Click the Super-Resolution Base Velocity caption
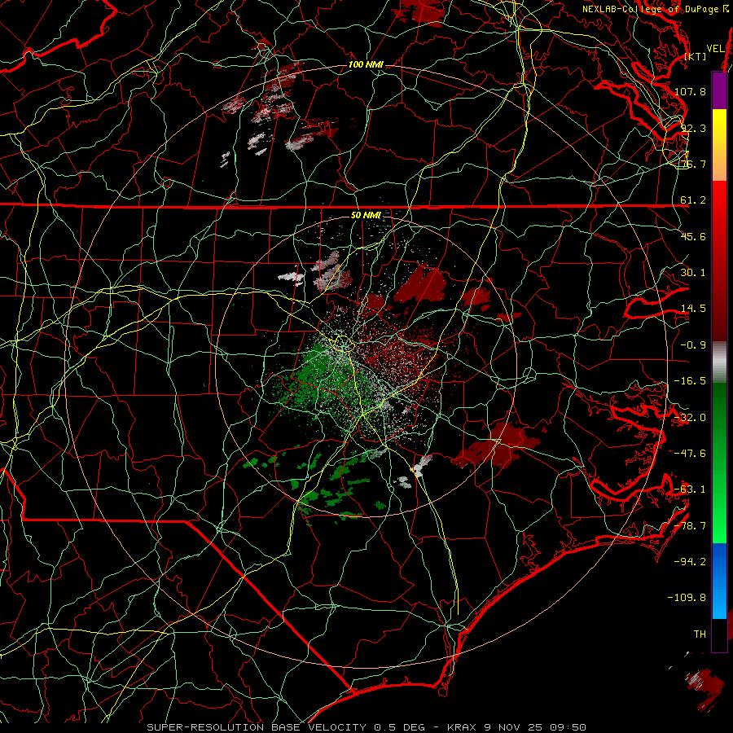 pos(366,727)
